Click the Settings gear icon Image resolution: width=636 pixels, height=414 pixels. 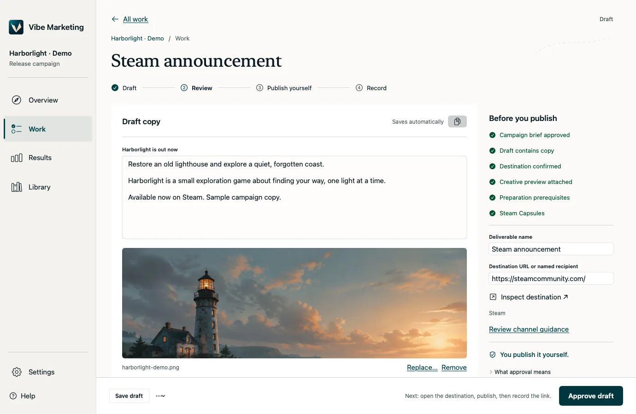point(17,372)
